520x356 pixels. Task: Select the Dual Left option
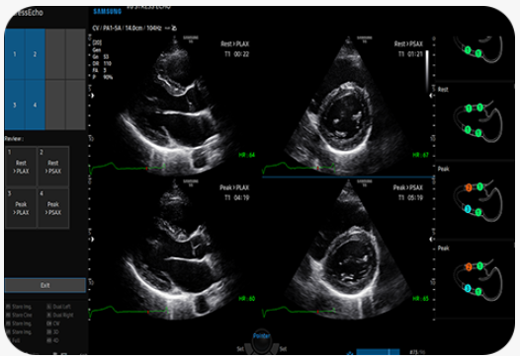(58, 307)
